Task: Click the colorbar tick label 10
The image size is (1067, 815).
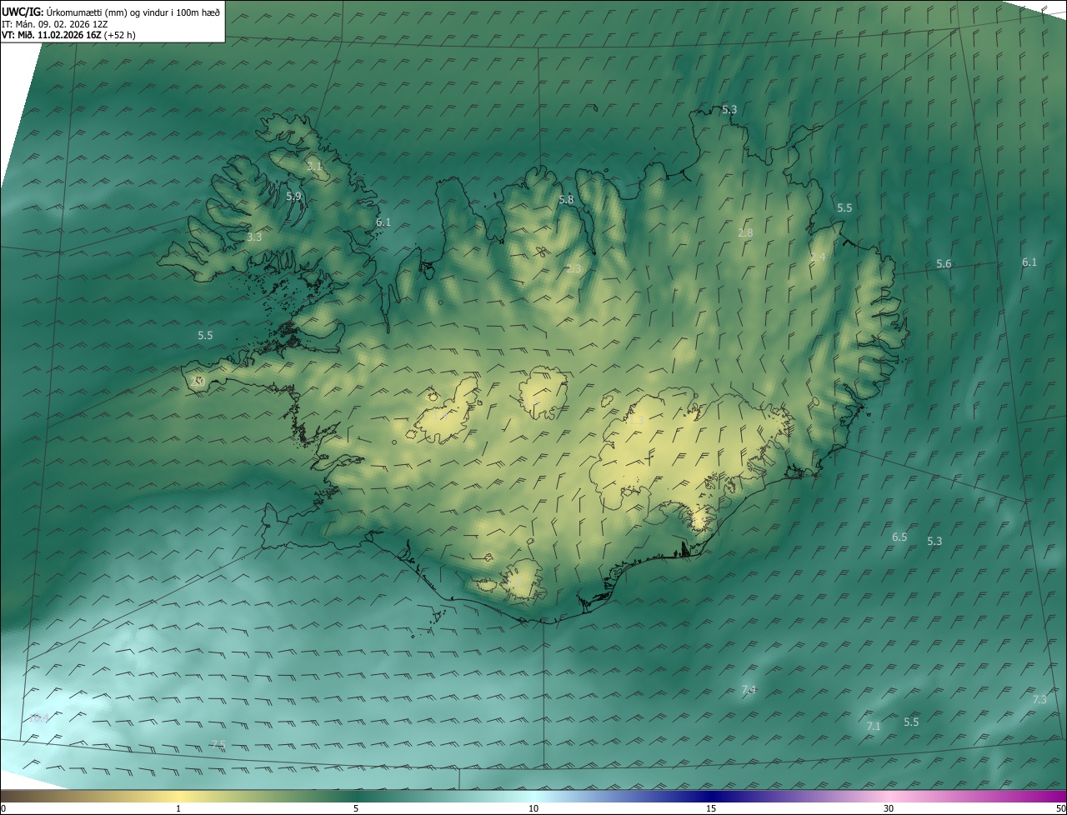Action: coord(533,808)
